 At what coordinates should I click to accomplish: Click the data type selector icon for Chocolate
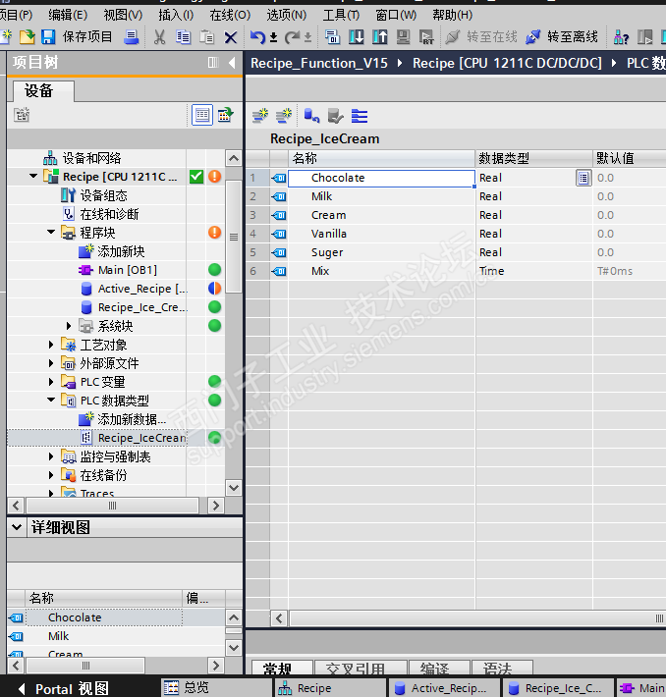click(583, 179)
